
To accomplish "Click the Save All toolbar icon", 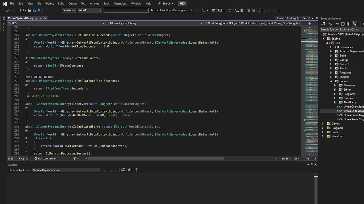I will pos(39,10).
